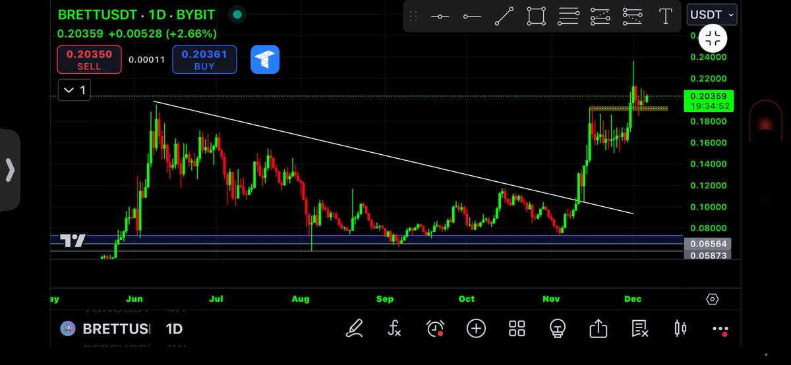
Task: Open the lightbulb ideas icon
Action: coord(558,327)
